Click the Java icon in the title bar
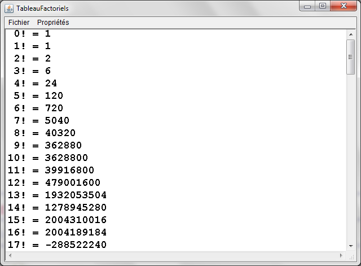The height and width of the screenshot is (266, 361). click(x=10, y=8)
